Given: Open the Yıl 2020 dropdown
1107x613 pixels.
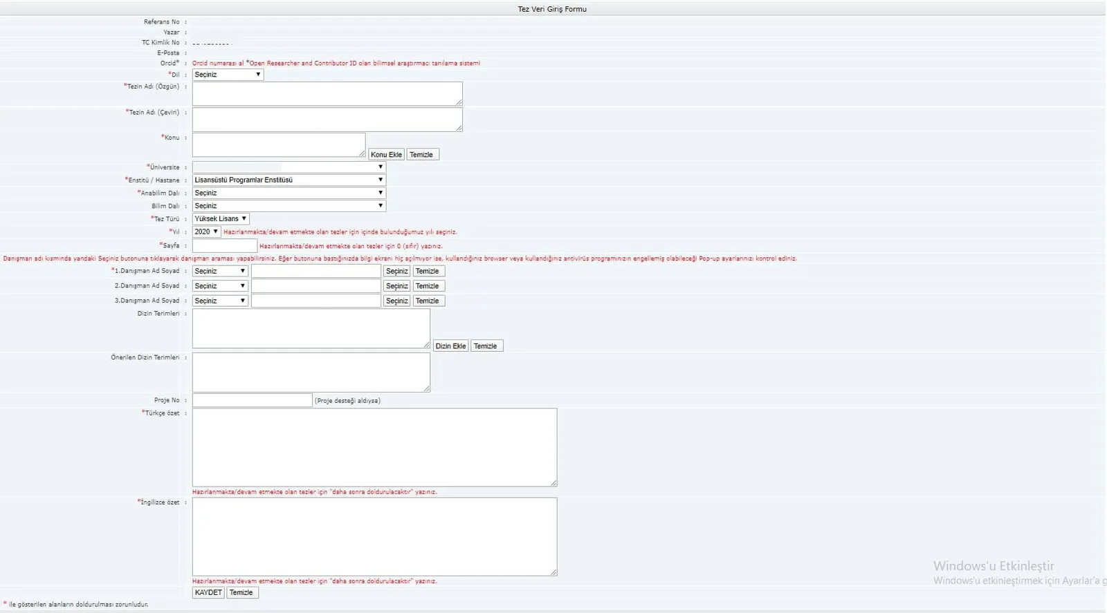Looking at the screenshot, I should (206, 232).
